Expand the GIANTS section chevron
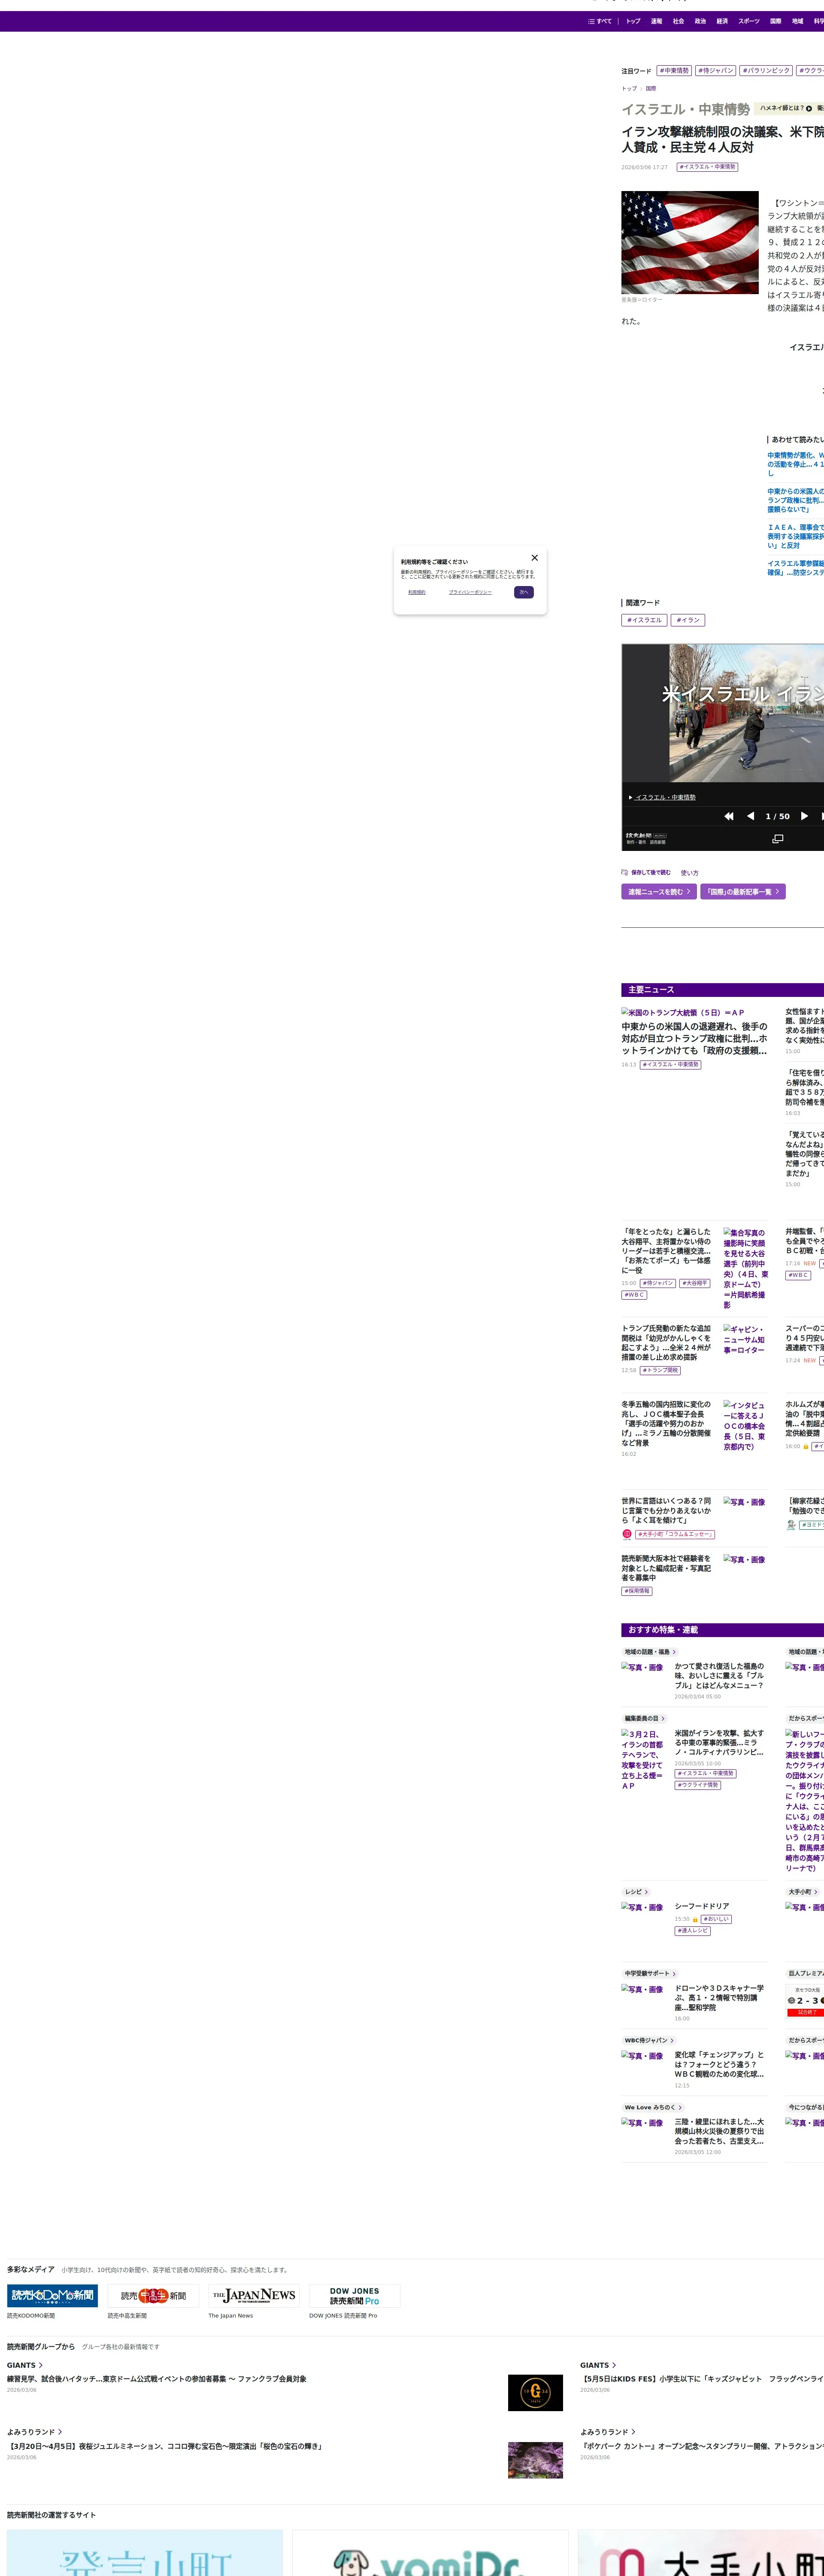The height and width of the screenshot is (2576, 824). 41,2365
